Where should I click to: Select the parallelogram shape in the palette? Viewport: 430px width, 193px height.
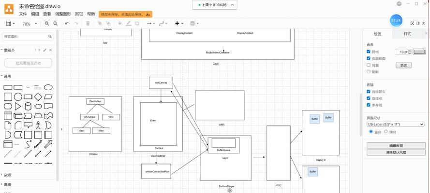coord(48,97)
